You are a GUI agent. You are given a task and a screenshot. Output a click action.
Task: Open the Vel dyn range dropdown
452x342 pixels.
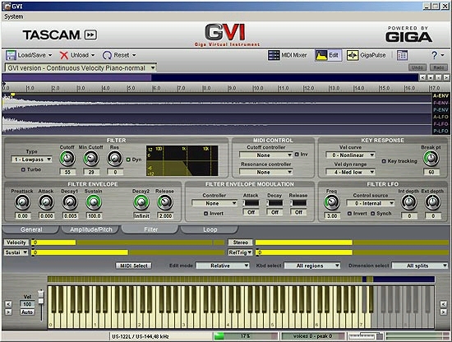tap(350, 172)
